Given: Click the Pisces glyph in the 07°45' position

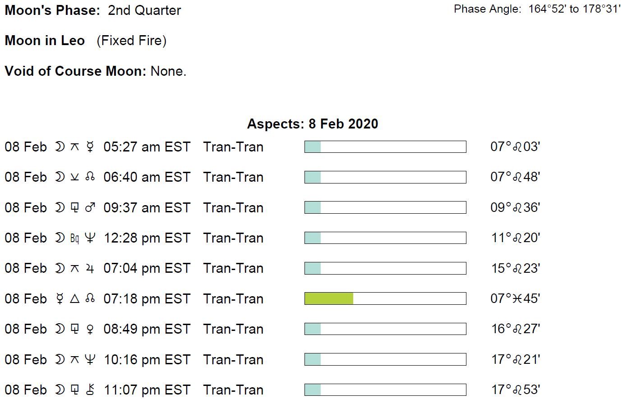Looking at the screenshot, I should tap(517, 298).
